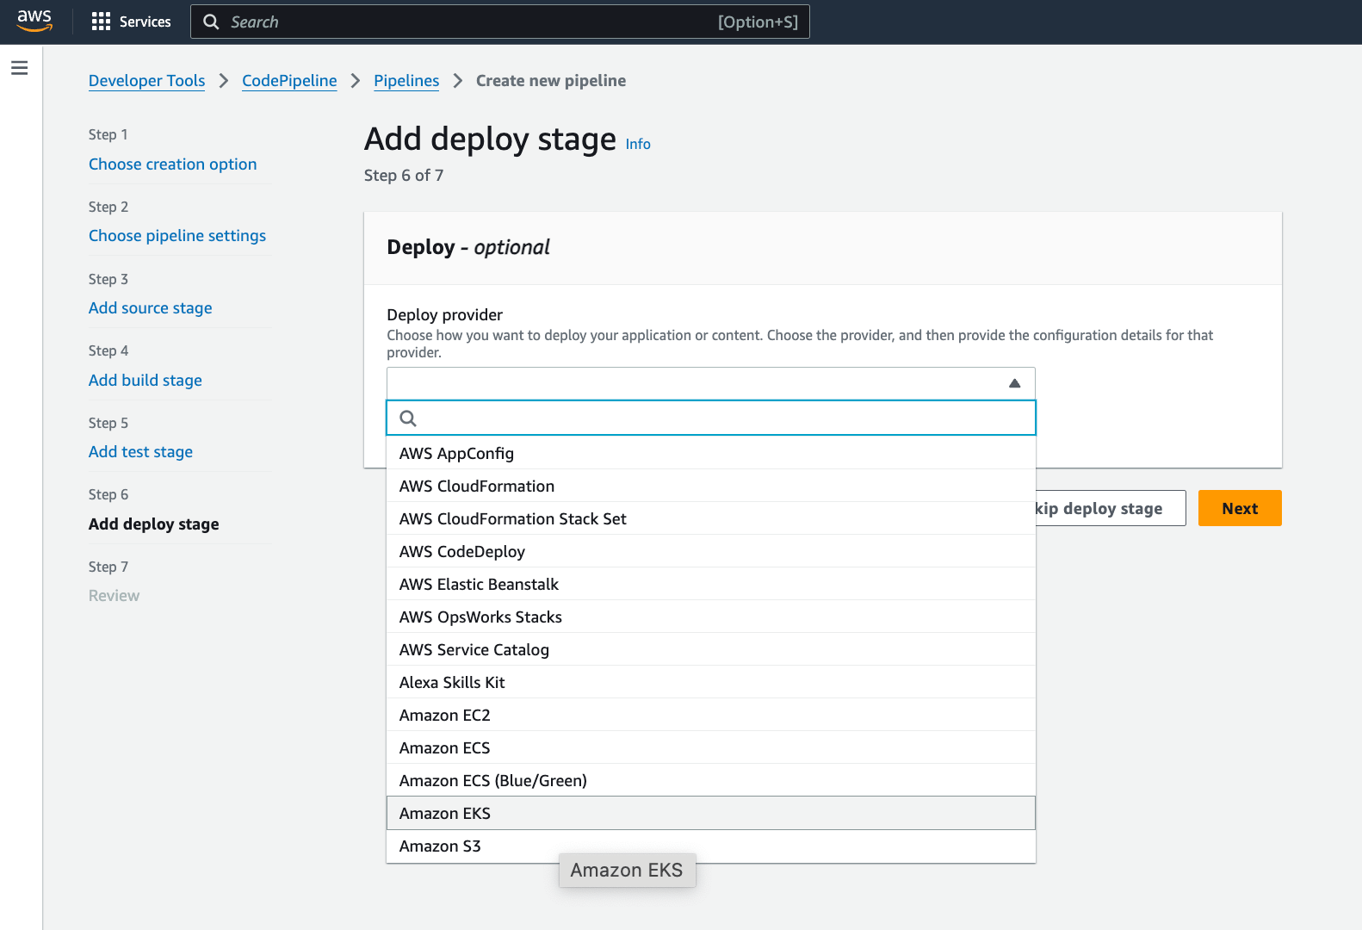The image size is (1362, 930).
Task: Open the Services grid menu
Action: [x=102, y=22]
